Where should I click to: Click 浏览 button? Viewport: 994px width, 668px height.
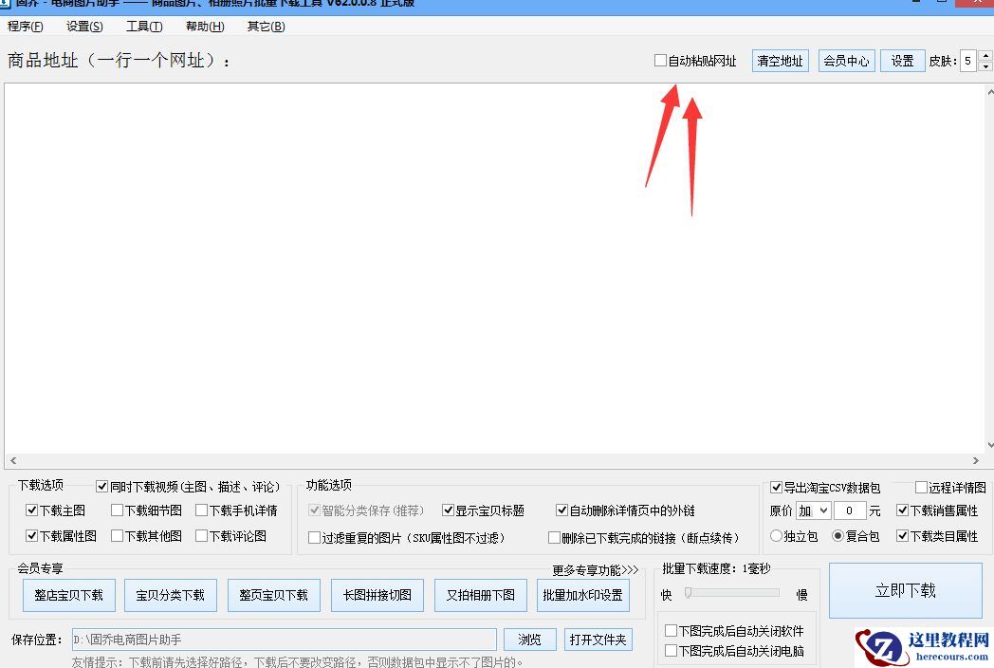click(x=530, y=640)
